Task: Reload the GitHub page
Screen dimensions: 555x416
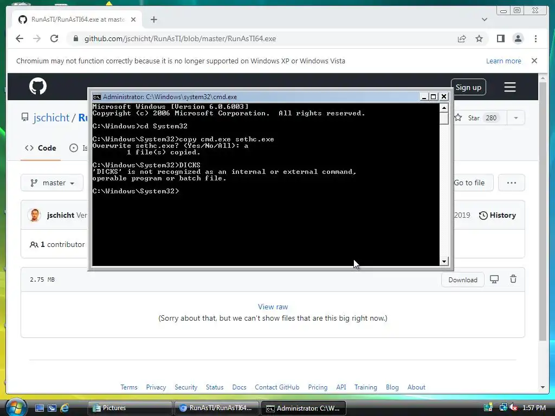Action: [x=54, y=38]
